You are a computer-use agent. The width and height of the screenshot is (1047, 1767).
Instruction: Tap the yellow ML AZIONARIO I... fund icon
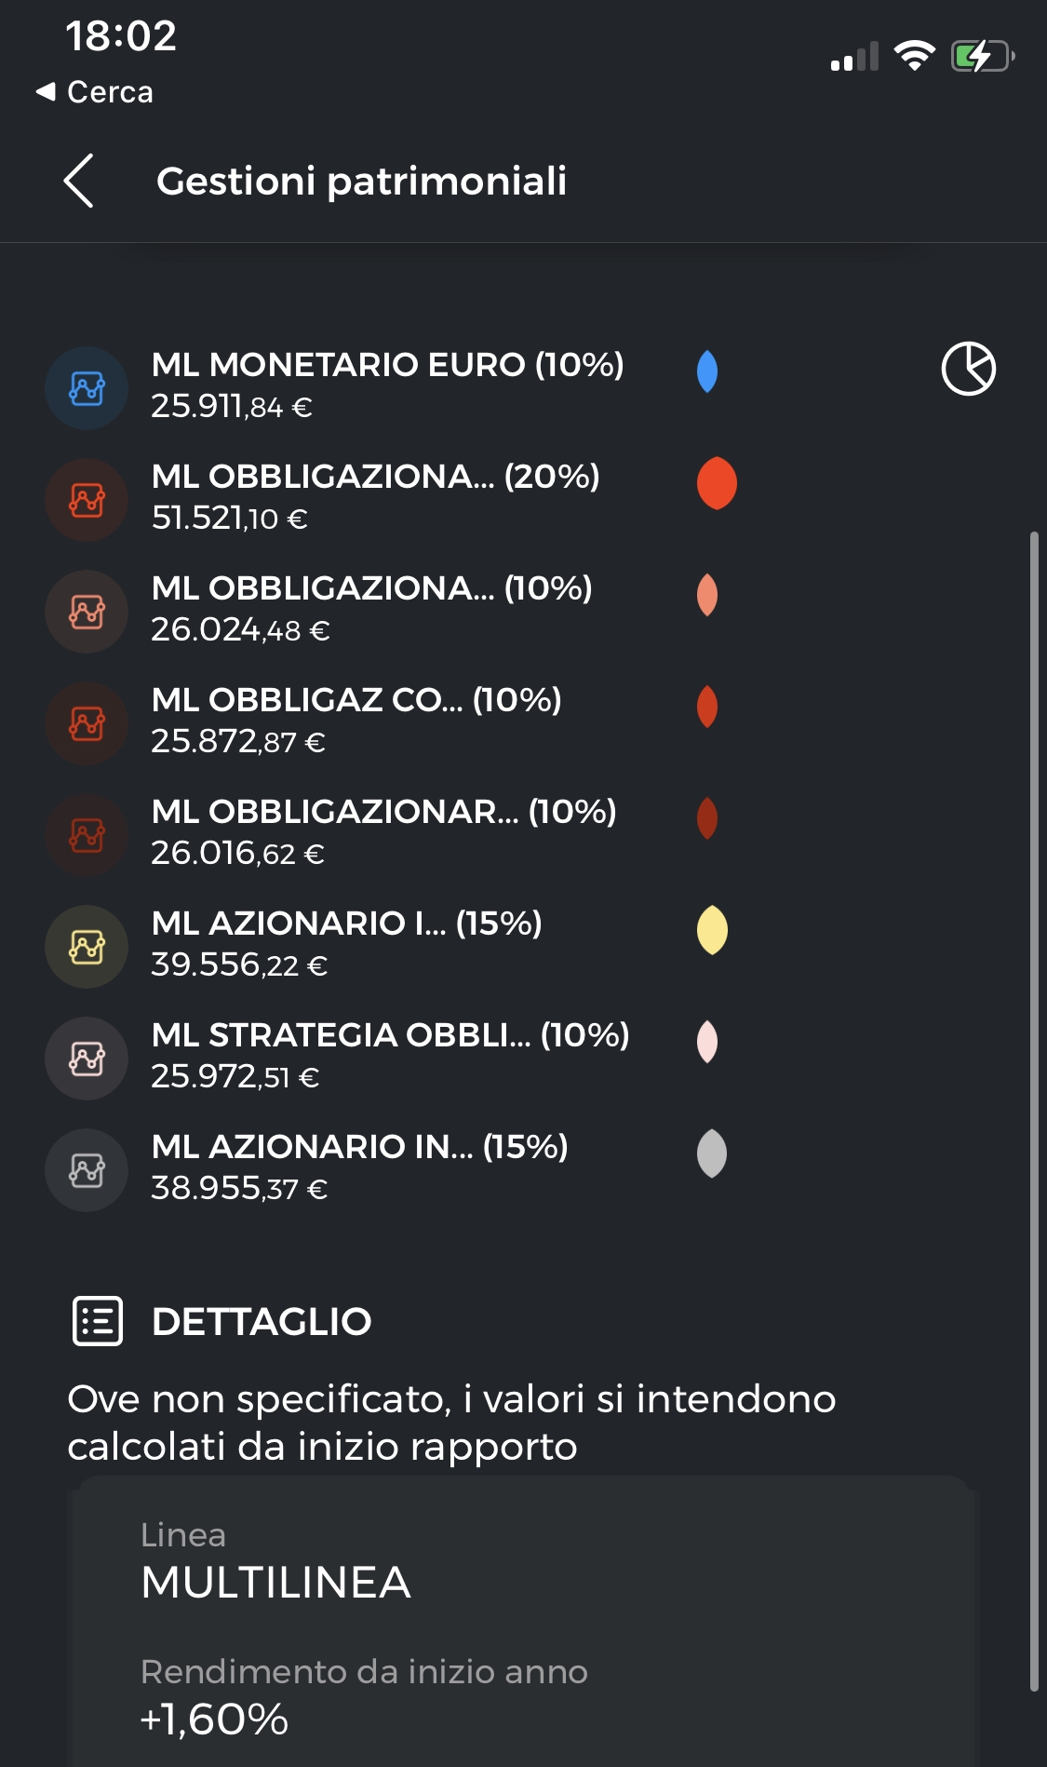pyautogui.click(x=87, y=947)
